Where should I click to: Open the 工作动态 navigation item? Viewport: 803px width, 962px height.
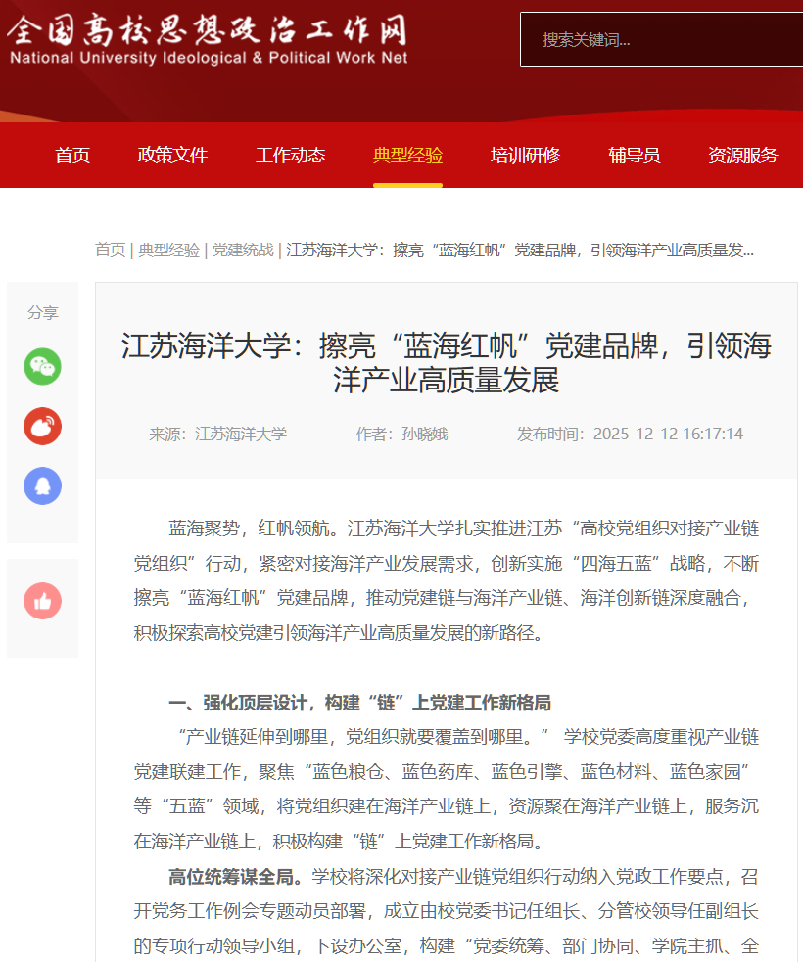pos(290,155)
